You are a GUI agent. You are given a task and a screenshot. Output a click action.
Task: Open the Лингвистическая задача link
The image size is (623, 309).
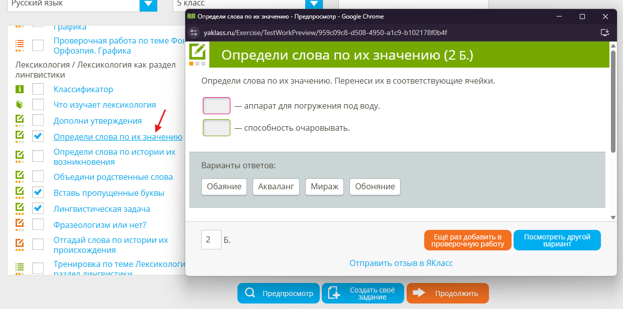[x=102, y=209]
